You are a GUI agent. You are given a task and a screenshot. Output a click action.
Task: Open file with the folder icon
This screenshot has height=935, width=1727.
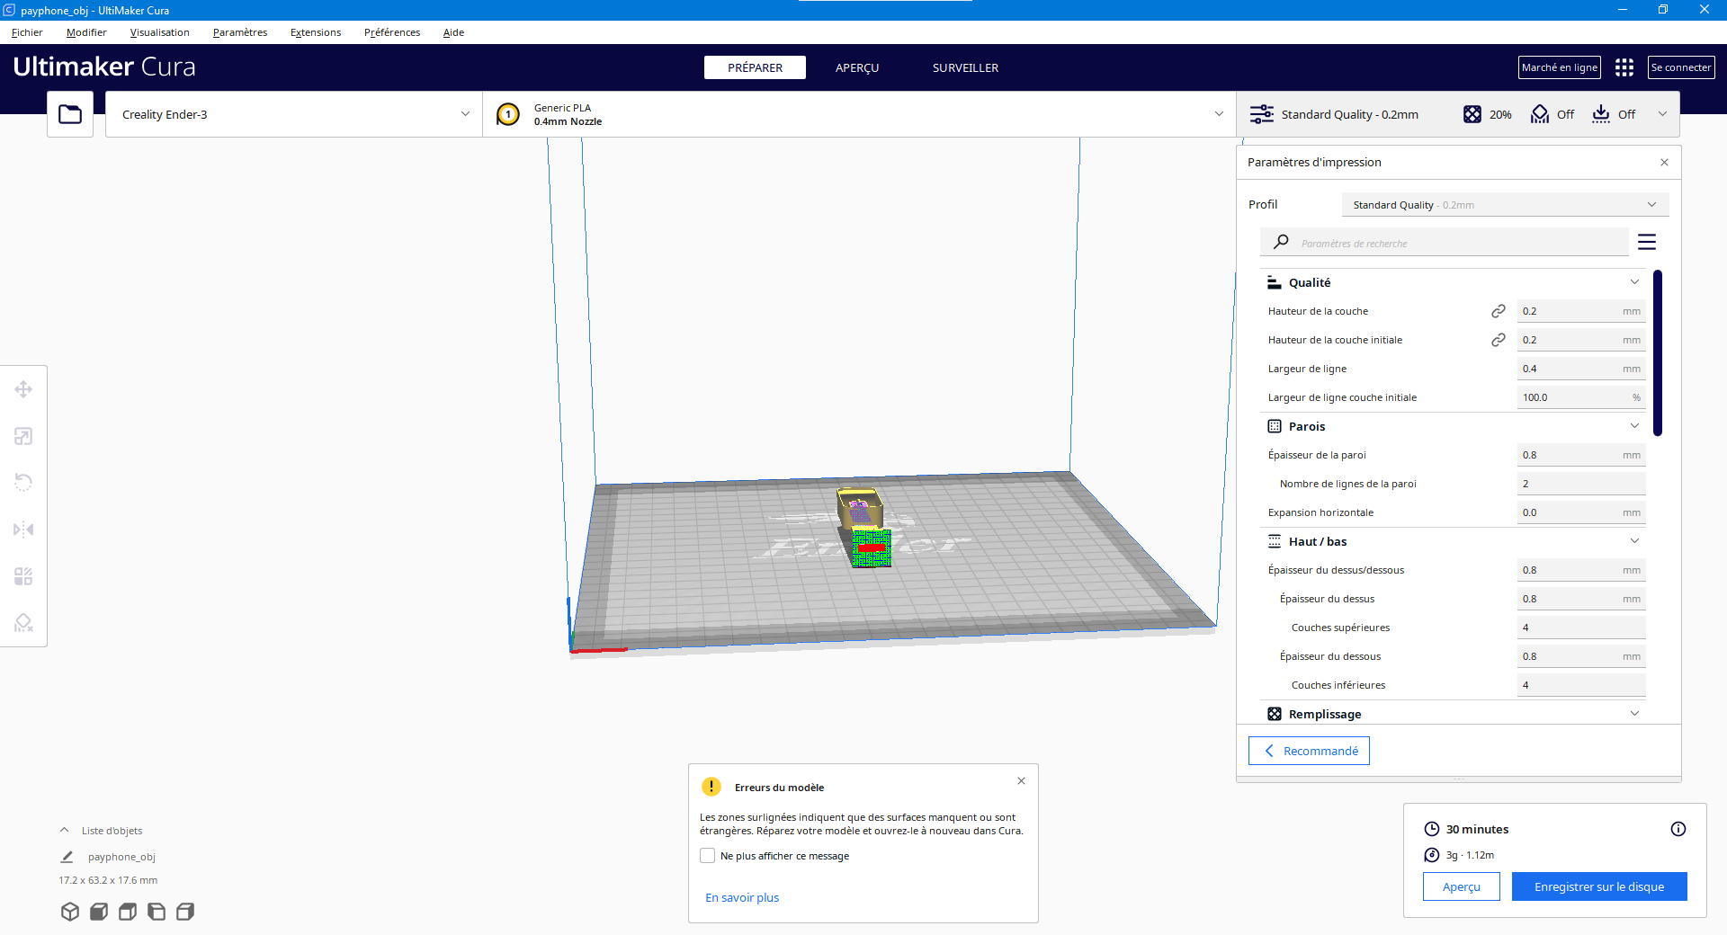(x=70, y=114)
